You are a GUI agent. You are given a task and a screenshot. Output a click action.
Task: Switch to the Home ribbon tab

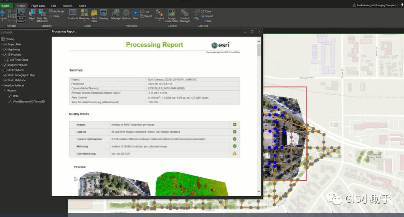(x=21, y=6)
